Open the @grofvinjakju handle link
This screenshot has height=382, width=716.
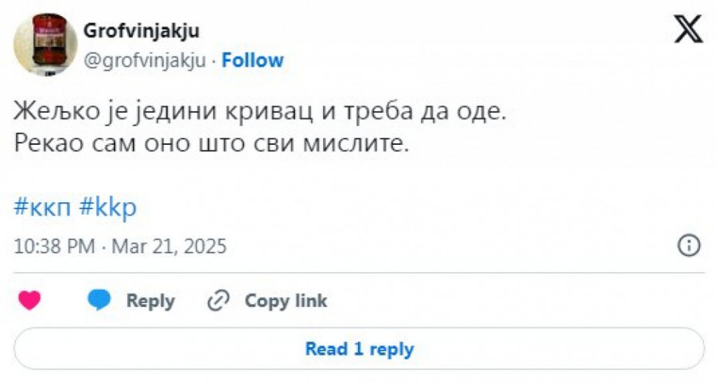click(145, 60)
